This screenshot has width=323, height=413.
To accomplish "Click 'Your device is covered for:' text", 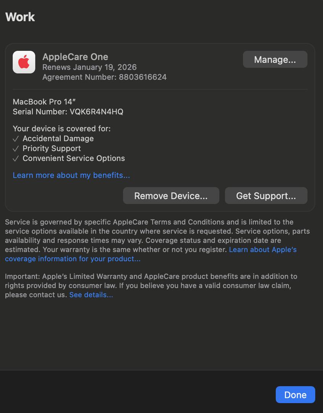I will click(62, 128).
